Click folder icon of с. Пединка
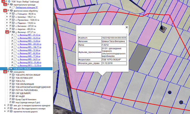Screen dimensions: 190x114 13,23
